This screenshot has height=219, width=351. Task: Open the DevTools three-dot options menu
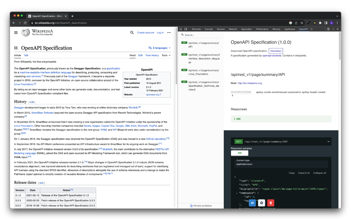point(333,29)
